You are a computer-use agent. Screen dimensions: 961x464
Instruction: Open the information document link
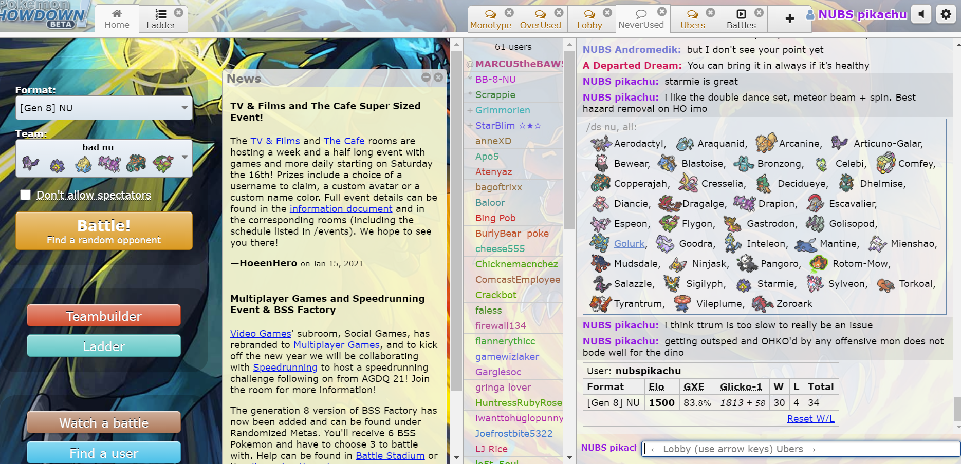pyautogui.click(x=341, y=209)
